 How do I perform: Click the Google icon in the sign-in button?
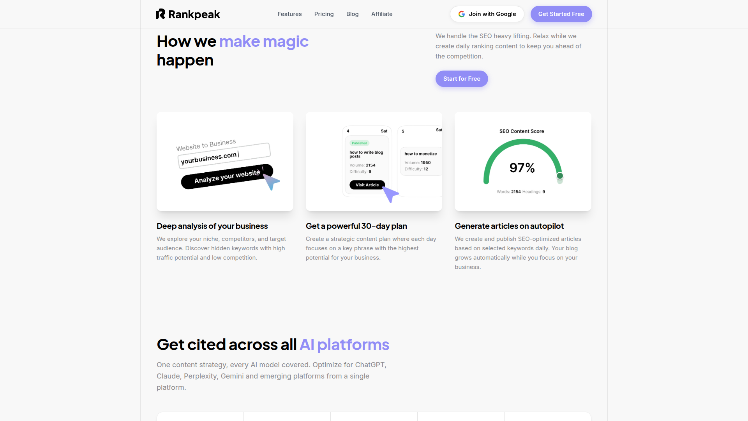coord(461,14)
